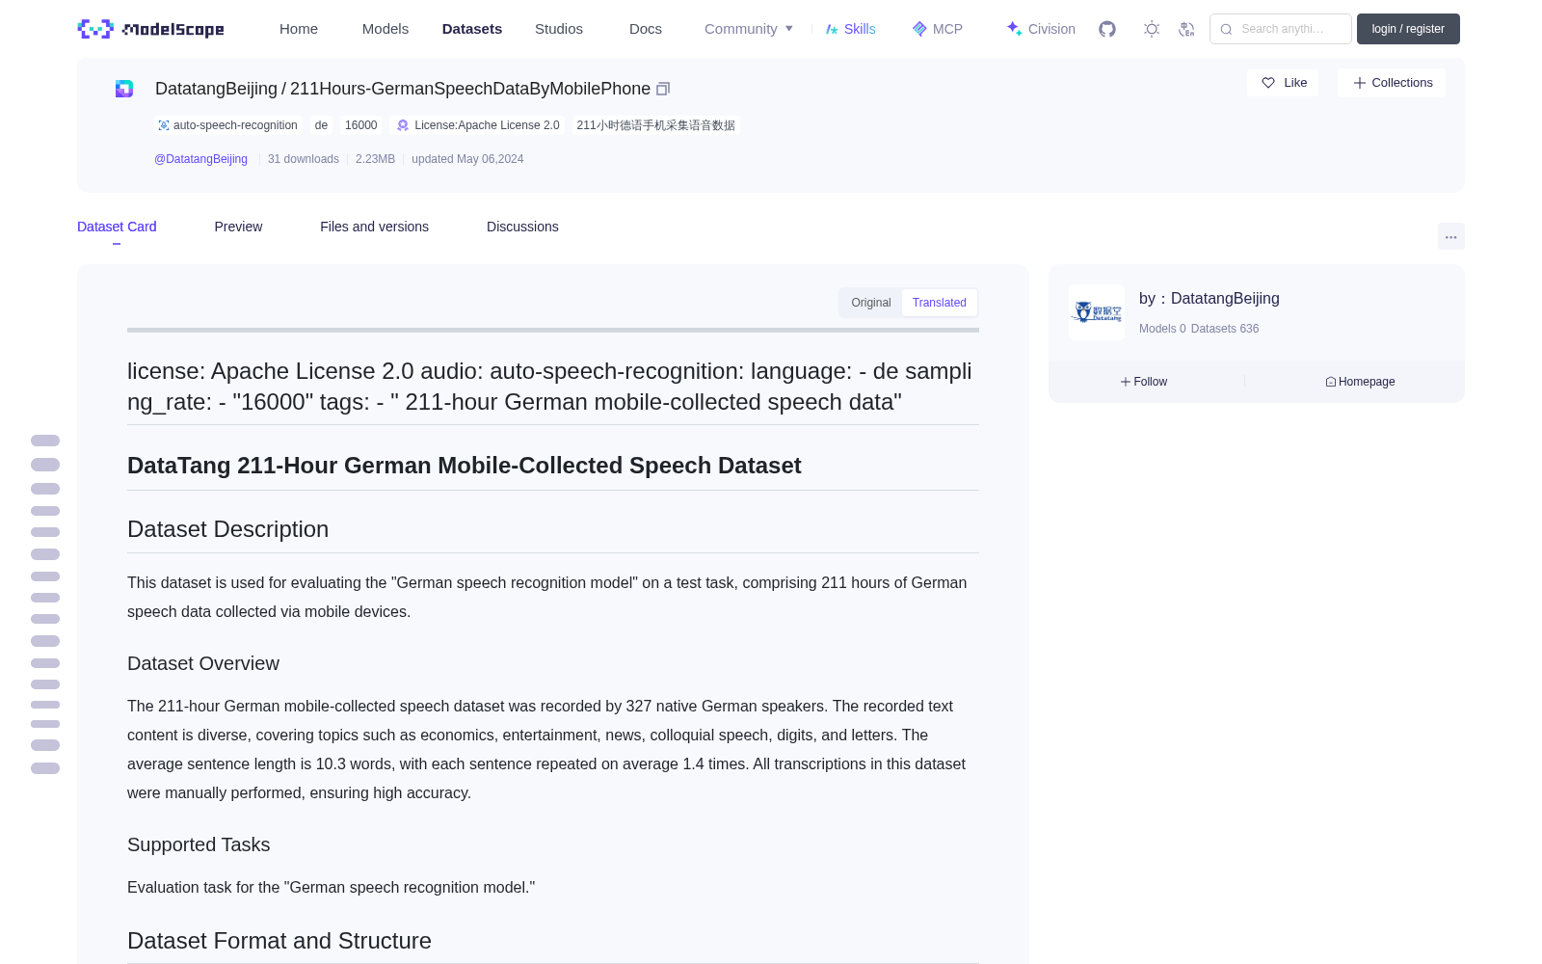Open the Civision link
Viewport: 1542px width, 964px height.
pyautogui.click(x=1041, y=29)
